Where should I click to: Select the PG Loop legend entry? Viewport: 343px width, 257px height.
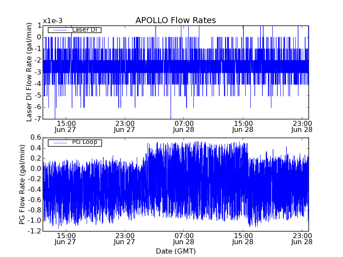coord(75,143)
